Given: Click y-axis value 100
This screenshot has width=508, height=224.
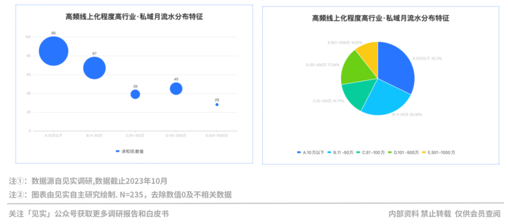Looking at the screenshot, I should click(x=28, y=37).
